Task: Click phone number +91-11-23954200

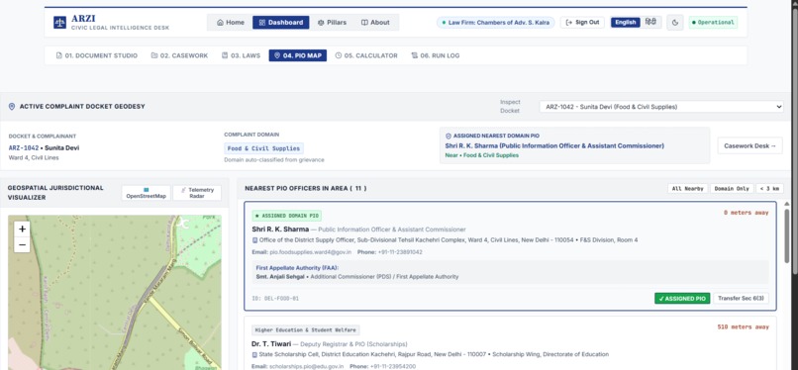Action: pos(393,366)
